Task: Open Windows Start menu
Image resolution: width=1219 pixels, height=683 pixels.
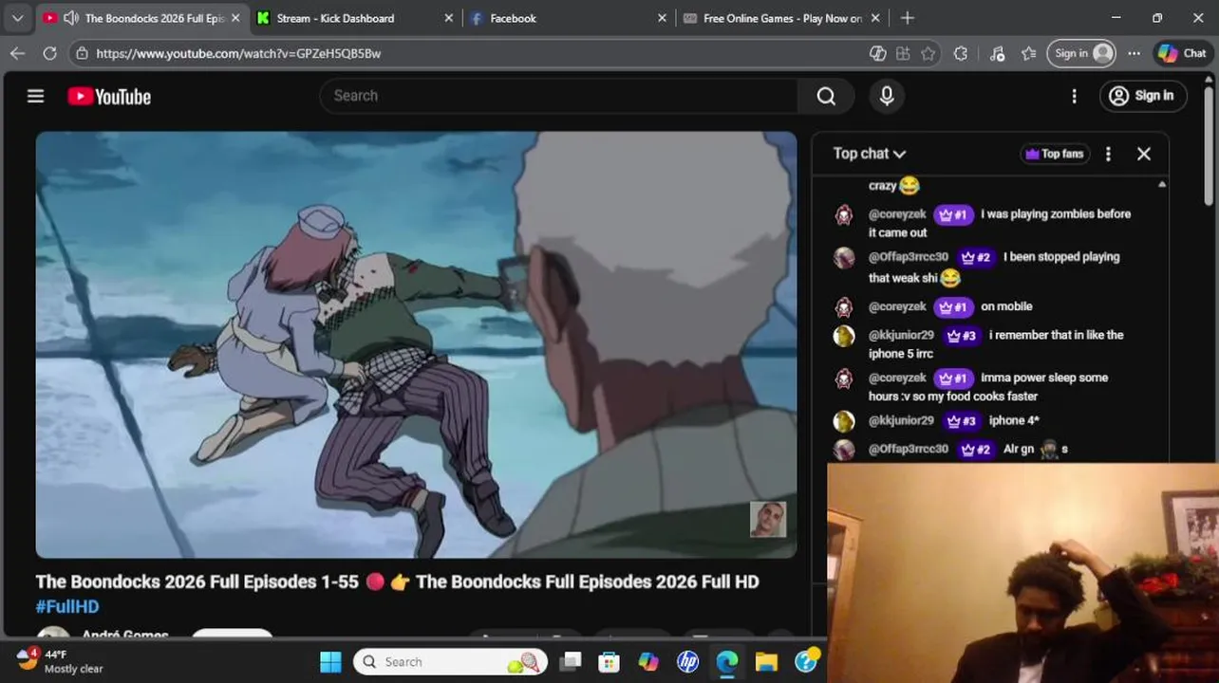Action: coord(330,662)
